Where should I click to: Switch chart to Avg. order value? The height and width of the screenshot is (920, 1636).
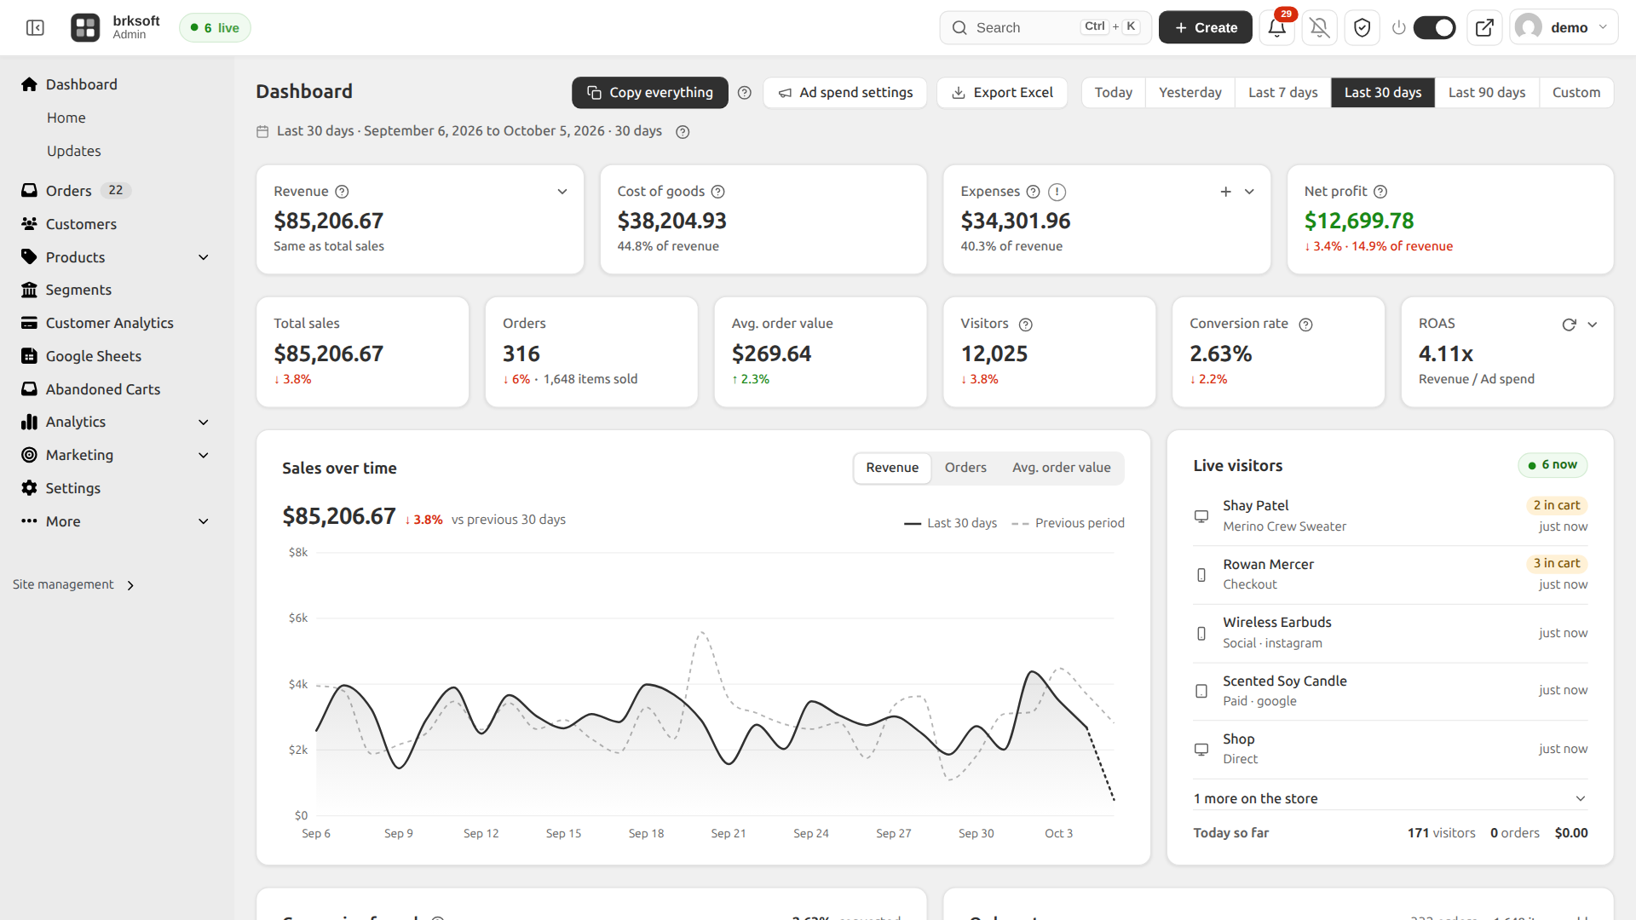click(x=1061, y=468)
